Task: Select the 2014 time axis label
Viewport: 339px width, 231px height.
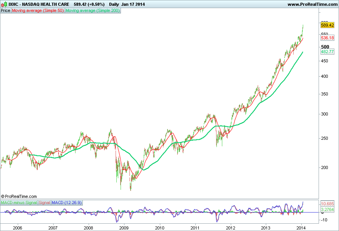Action: [x=301, y=228]
